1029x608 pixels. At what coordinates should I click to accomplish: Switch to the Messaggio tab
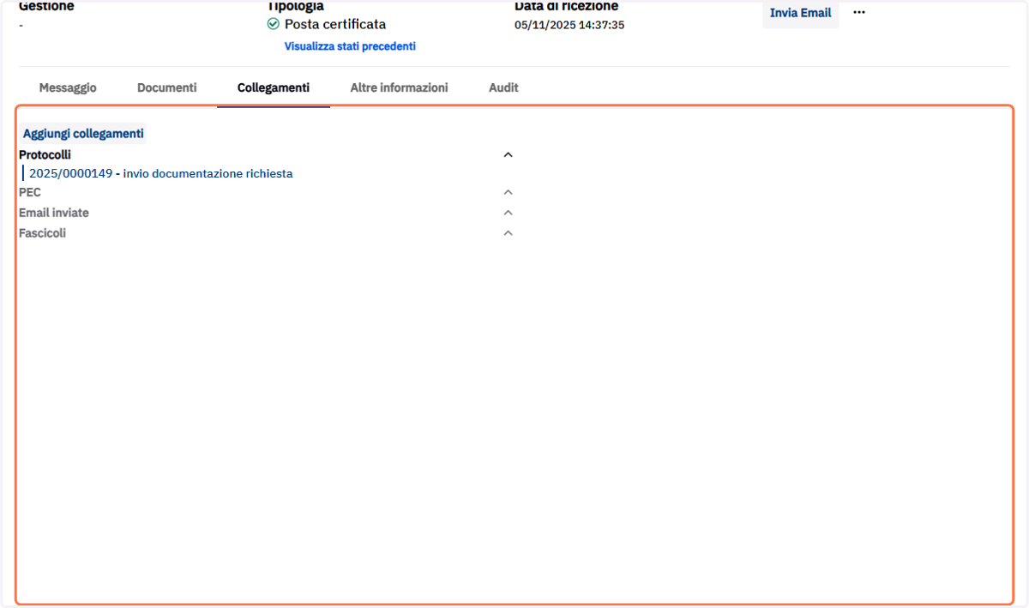tap(68, 87)
